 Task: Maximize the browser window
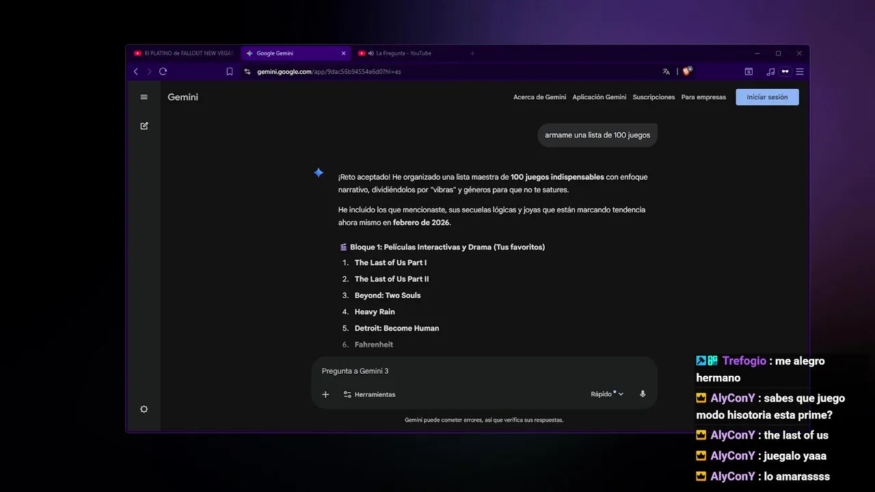pos(778,53)
